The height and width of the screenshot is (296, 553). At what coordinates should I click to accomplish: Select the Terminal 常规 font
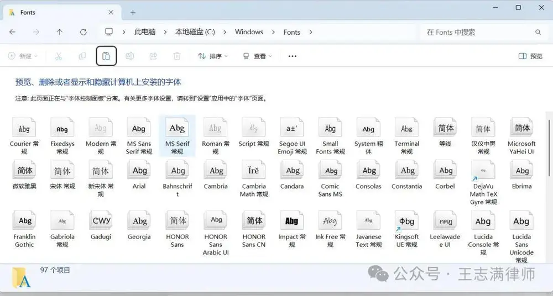coord(406,136)
